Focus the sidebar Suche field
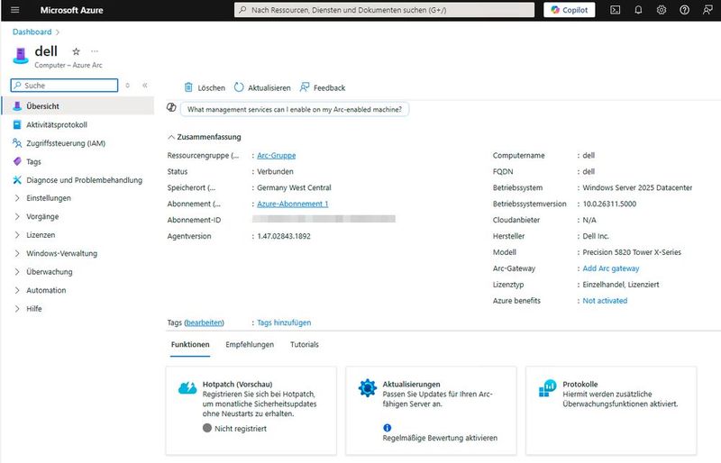721x463 pixels. click(x=64, y=85)
